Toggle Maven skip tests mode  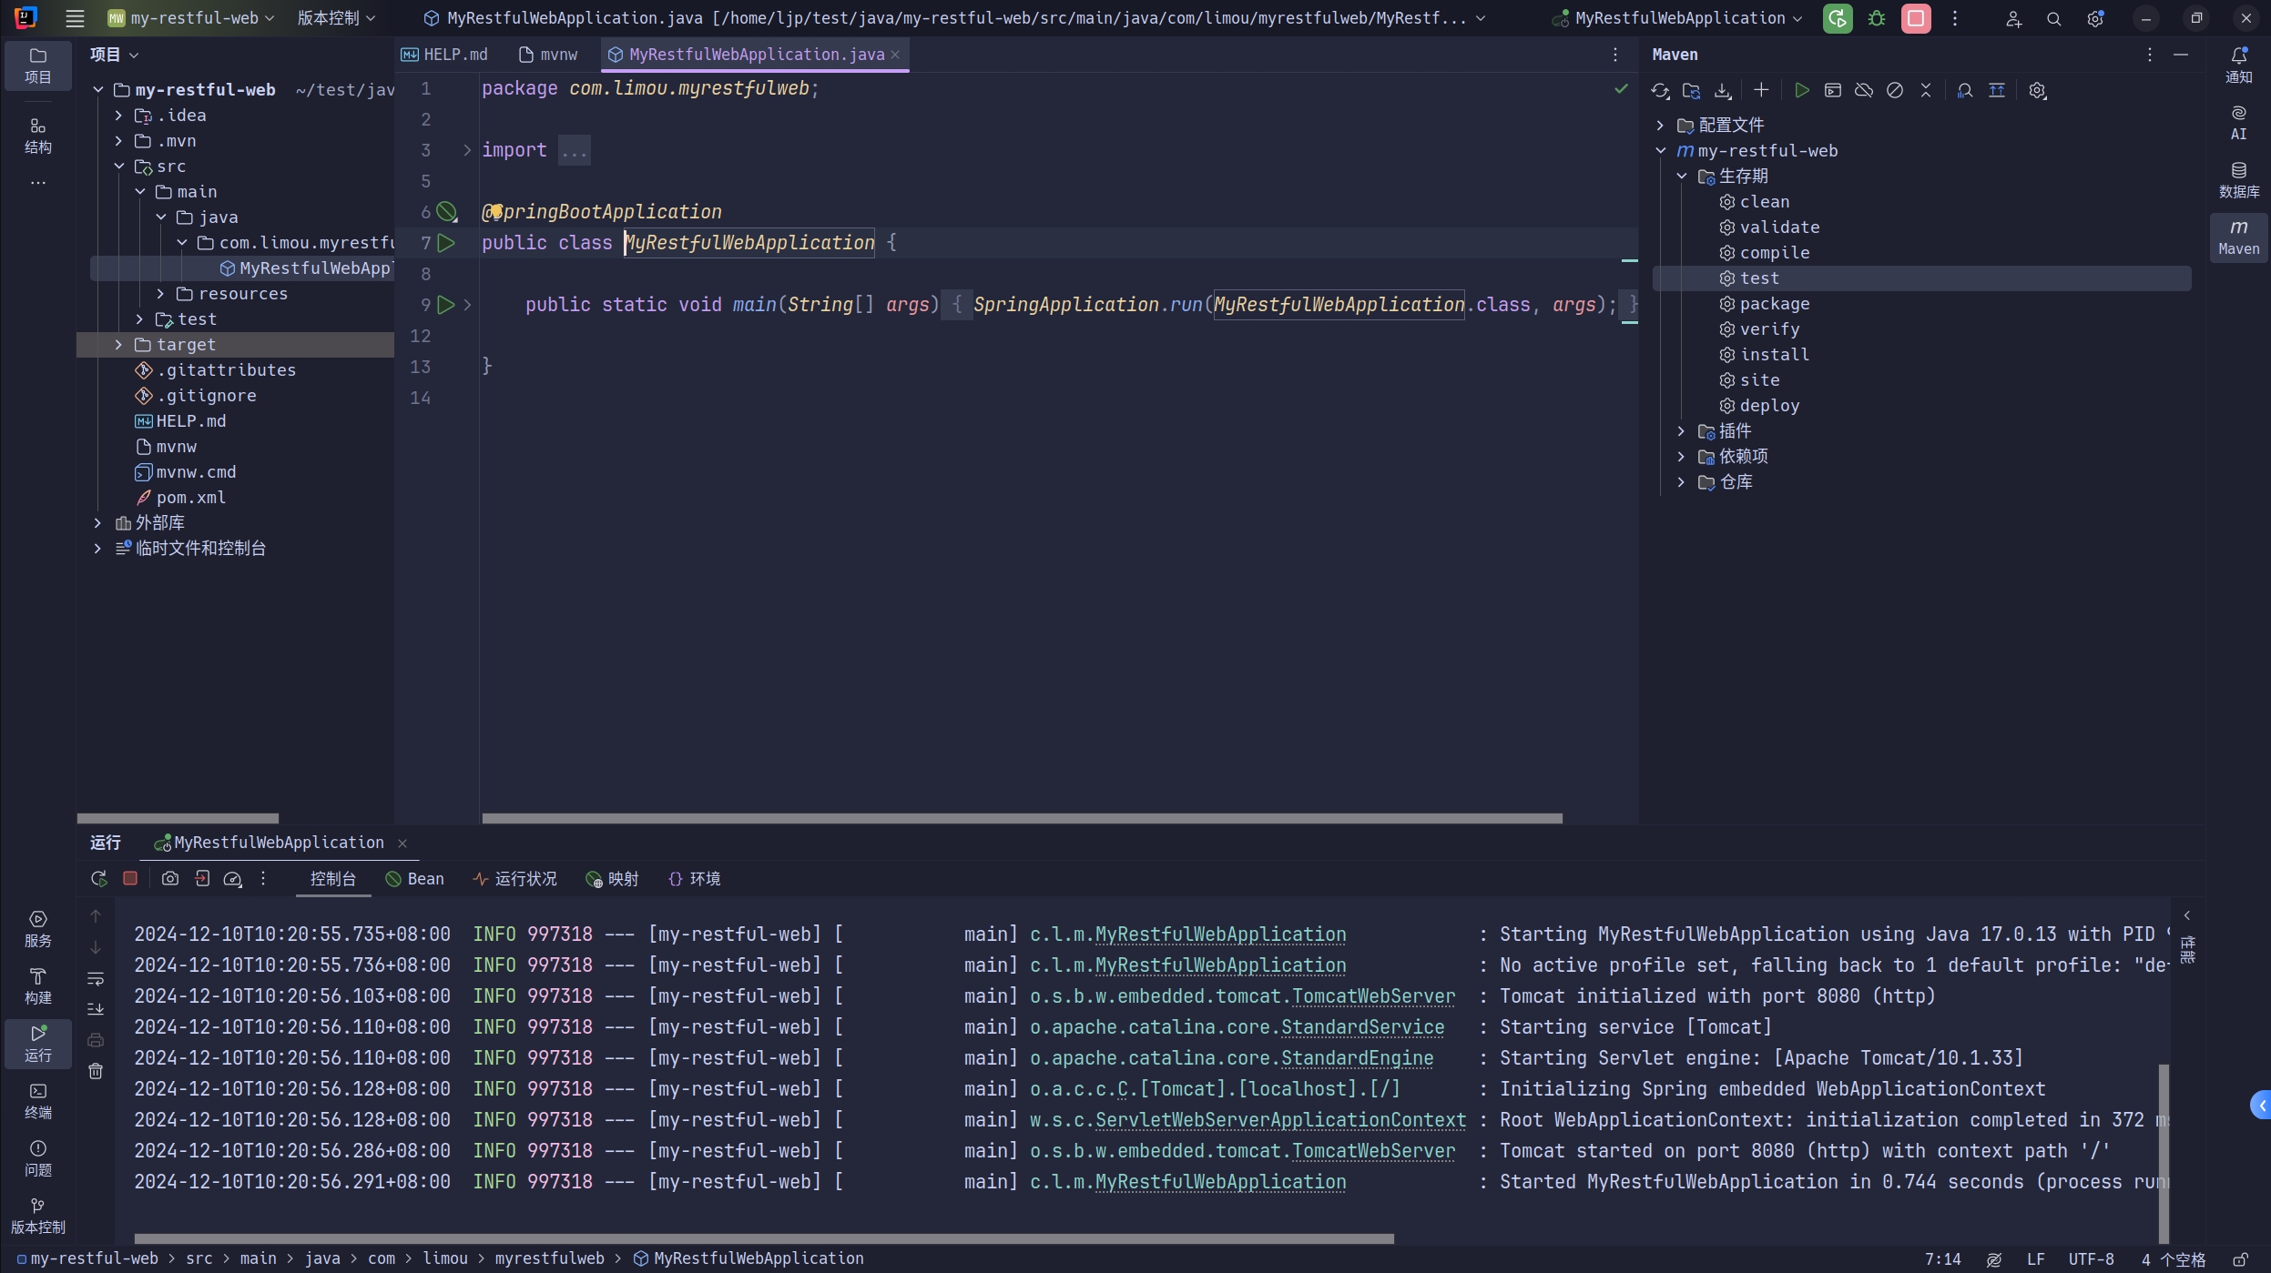click(x=1895, y=91)
